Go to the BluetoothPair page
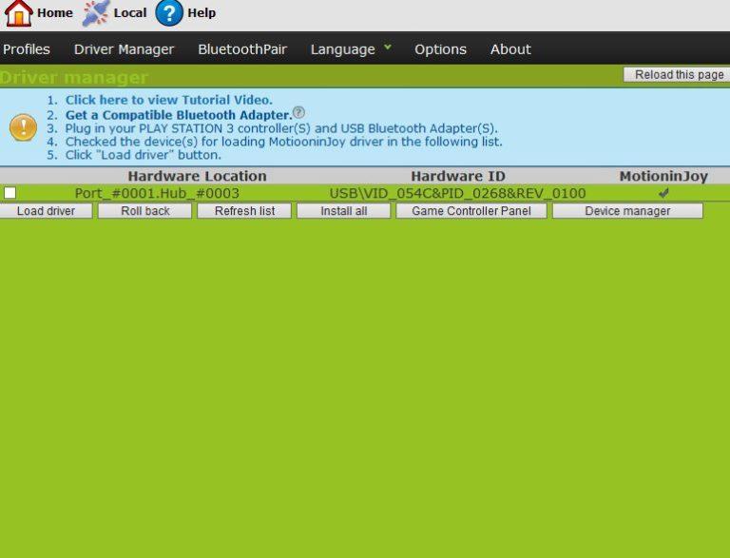The width and height of the screenshot is (730, 558). click(242, 49)
